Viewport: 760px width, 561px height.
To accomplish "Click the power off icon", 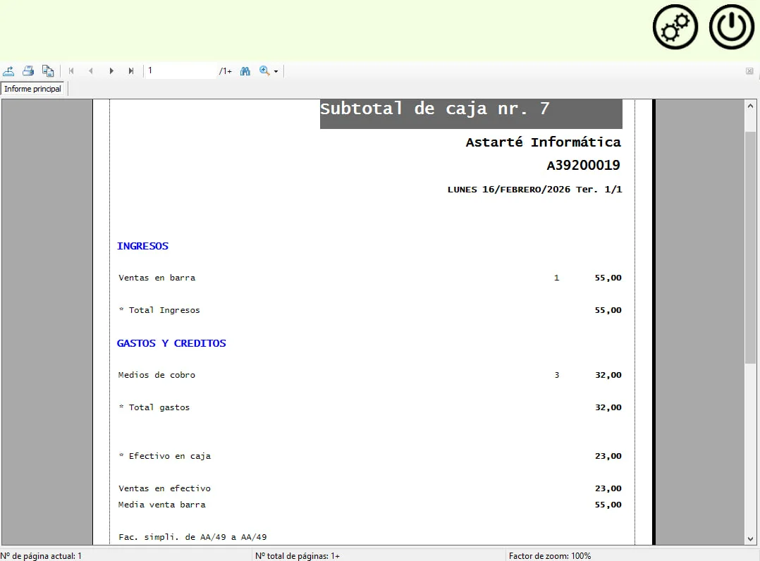I will coord(730,27).
